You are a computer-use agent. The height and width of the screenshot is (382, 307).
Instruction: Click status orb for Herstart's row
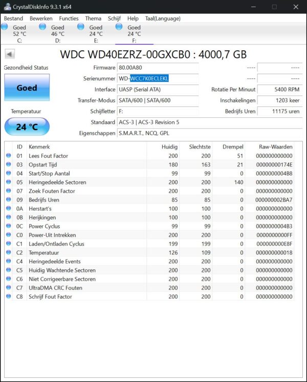(9, 208)
